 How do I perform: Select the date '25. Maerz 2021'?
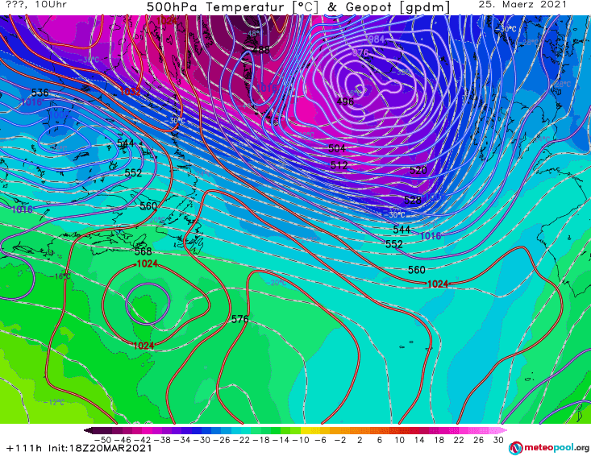(x=522, y=5)
